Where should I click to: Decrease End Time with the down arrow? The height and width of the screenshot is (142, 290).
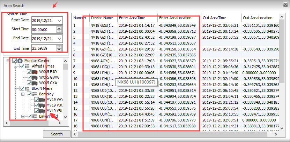(x=59, y=50)
